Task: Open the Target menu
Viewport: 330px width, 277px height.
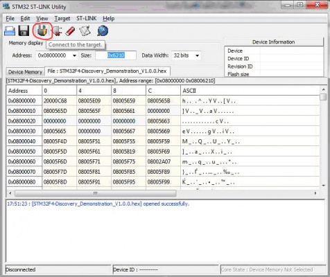Action: (62, 19)
